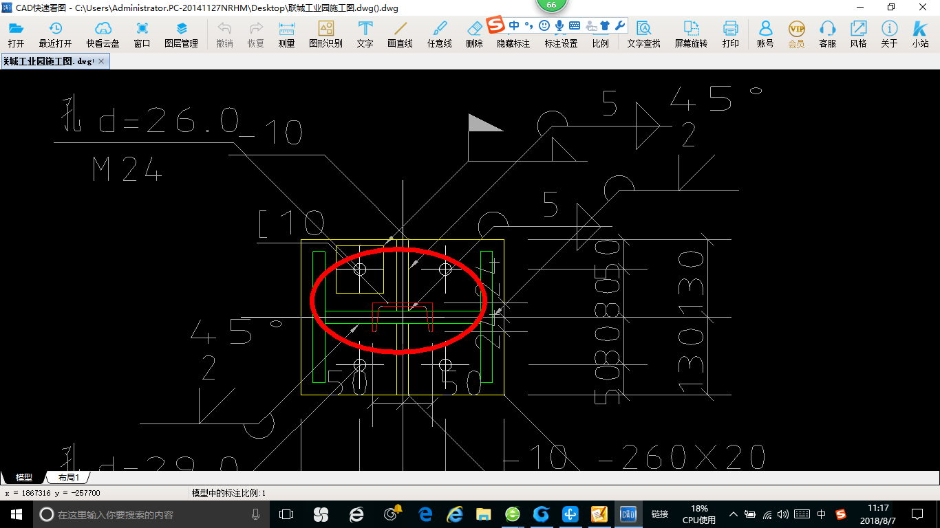Click the 比例 scale tool
The width and height of the screenshot is (940, 528).
[x=600, y=43]
